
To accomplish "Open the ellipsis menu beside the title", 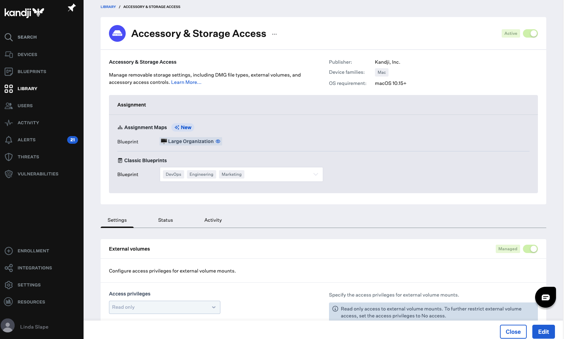I will click(x=274, y=34).
